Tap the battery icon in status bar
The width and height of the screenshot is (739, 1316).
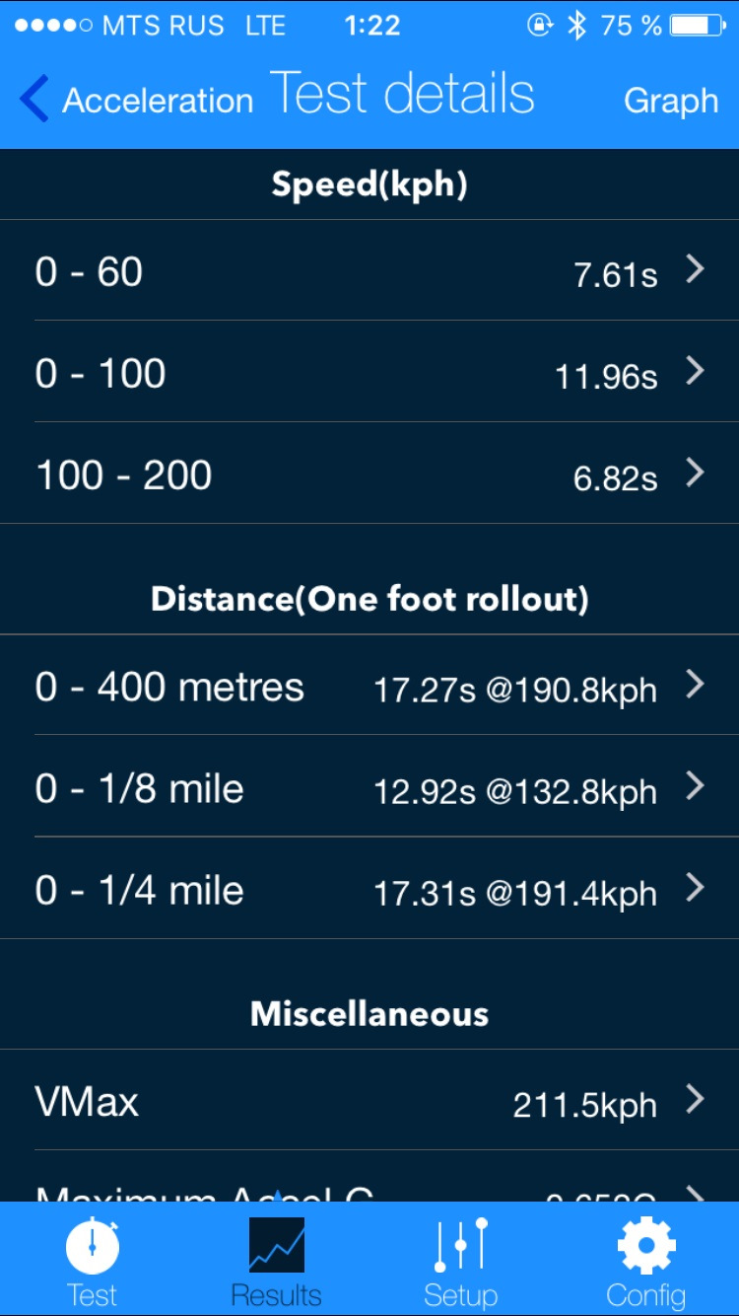tap(698, 27)
